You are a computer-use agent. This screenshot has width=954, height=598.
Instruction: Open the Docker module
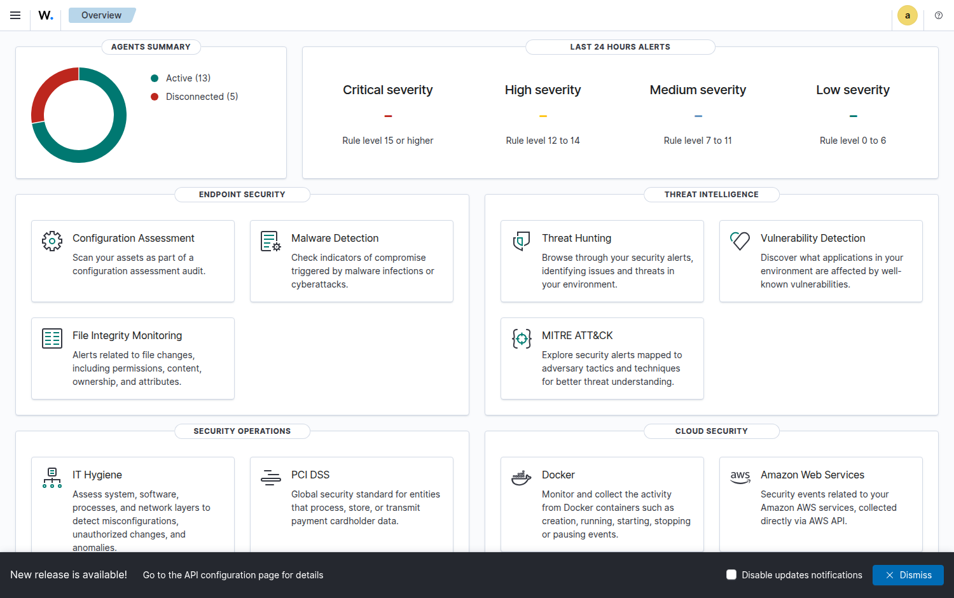pyautogui.click(x=602, y=504)
